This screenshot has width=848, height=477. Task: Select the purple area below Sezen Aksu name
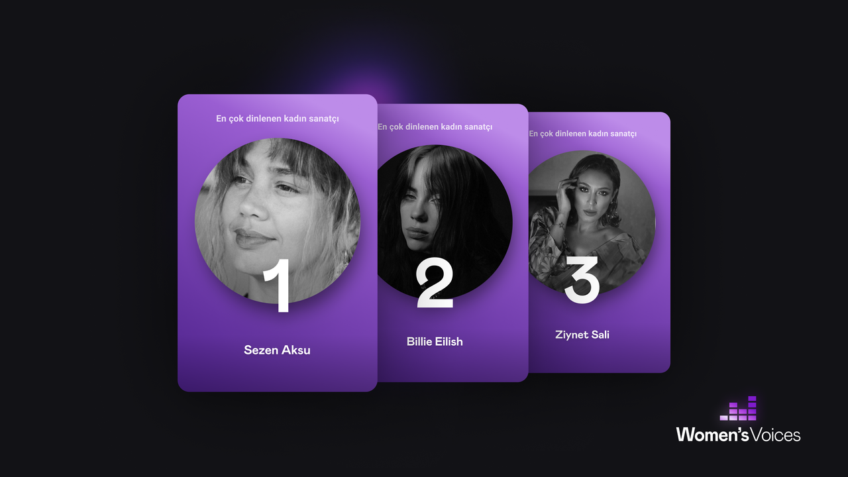coord(277,374)
